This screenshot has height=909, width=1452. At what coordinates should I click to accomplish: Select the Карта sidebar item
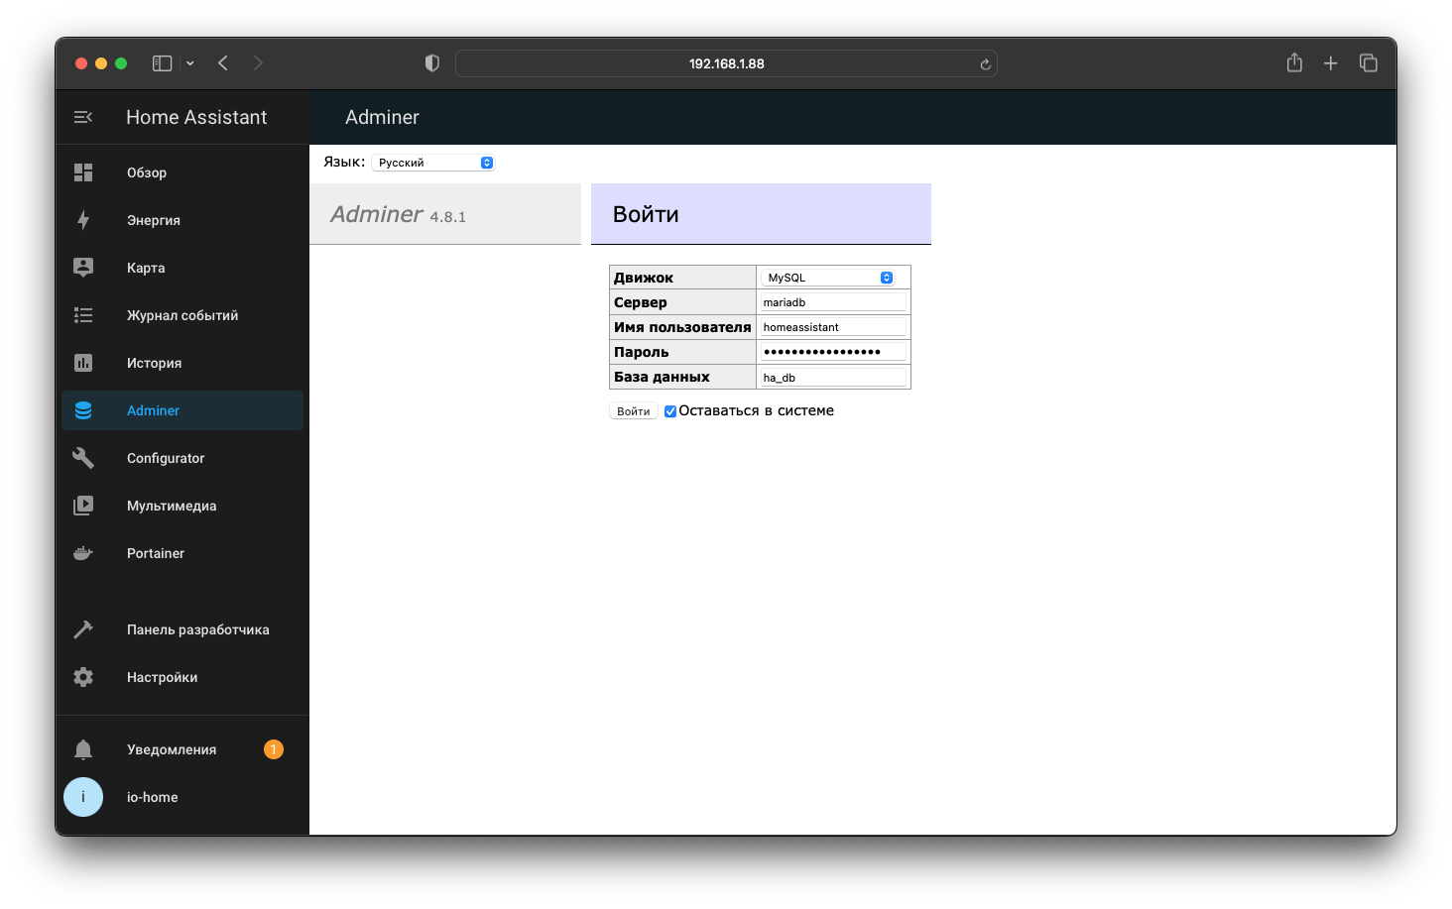tap(146, 267)
